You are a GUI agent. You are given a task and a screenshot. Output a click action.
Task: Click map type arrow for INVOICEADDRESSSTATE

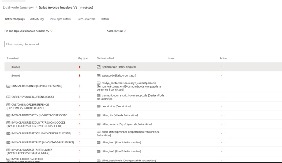79,133
